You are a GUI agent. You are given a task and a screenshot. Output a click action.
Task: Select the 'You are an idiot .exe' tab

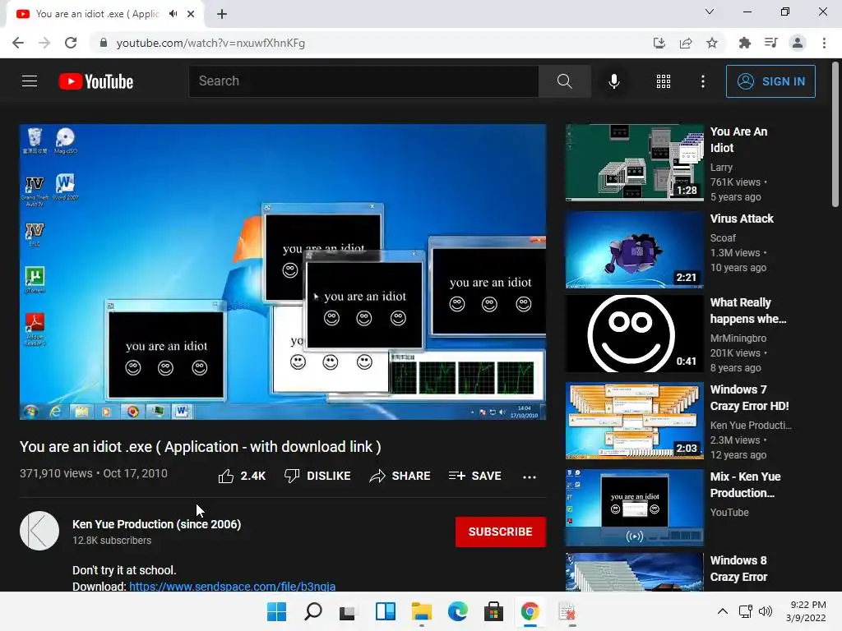[x=105, y=14]
